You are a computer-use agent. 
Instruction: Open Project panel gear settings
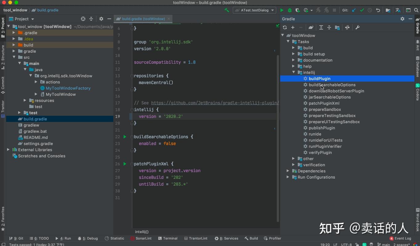click(x=101, y=19)
